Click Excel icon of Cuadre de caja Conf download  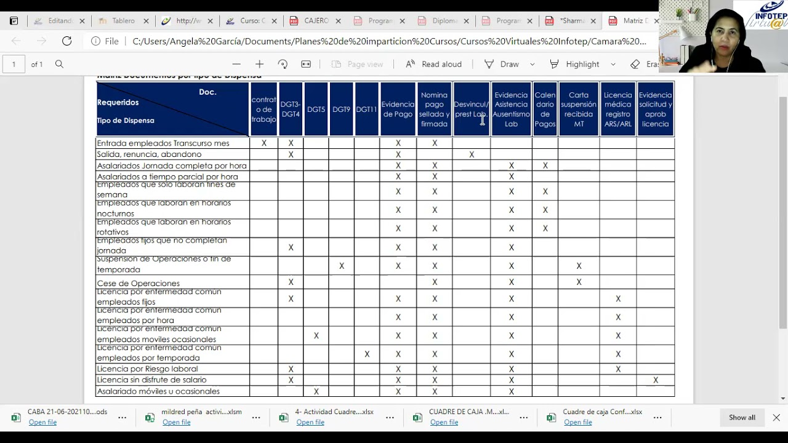click(551, 417)
